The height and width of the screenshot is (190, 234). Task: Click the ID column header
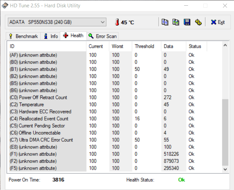(47, 46)
